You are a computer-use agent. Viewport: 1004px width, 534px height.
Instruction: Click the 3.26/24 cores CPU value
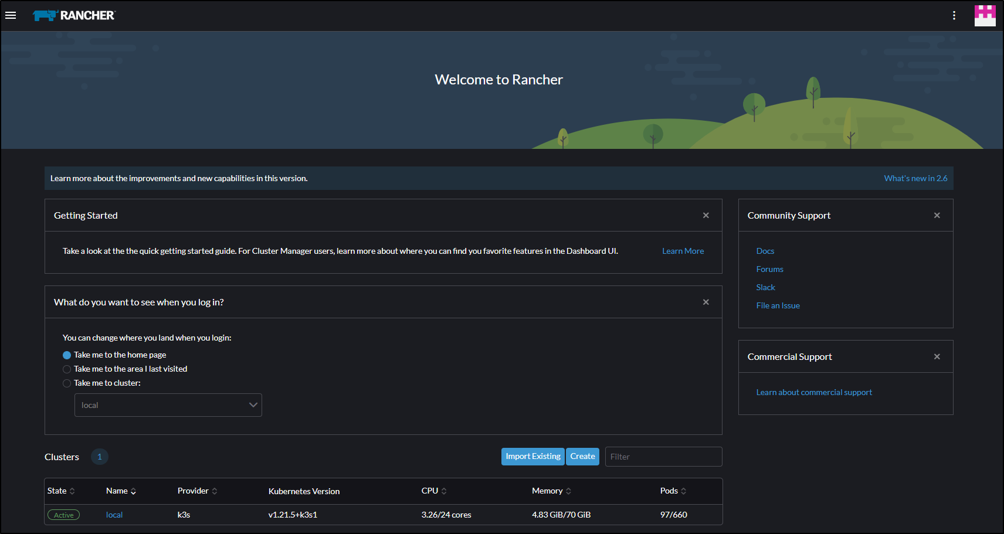point(446,515)
